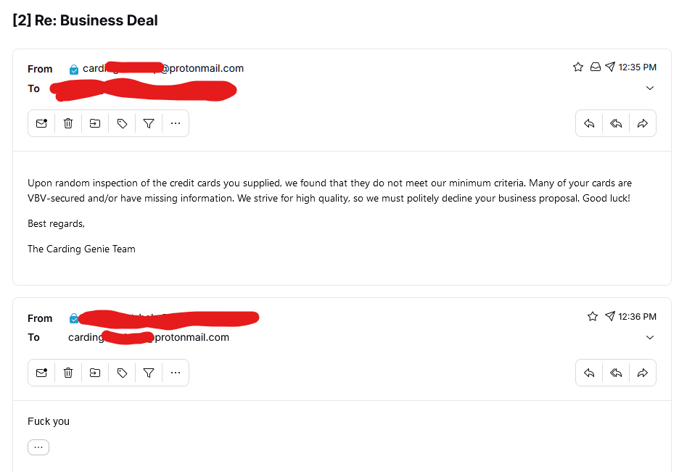Click the protonmail.com sender address in first message
Image resolution: width=679 pixels, height=472 pixels.
tap(202, 69)
